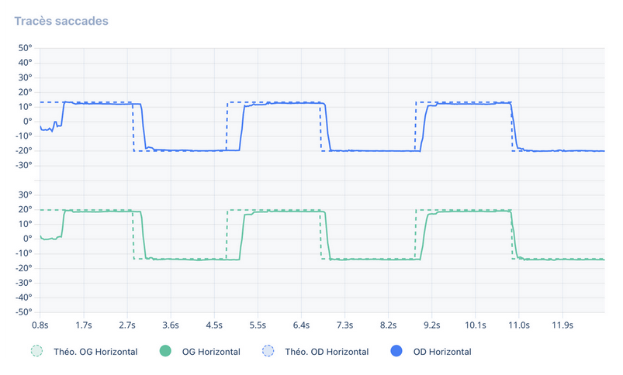Hide the "Théo. OG Horizontal" series label
The width and height of the screenshot is (623, 375).
tap(95, 352)
